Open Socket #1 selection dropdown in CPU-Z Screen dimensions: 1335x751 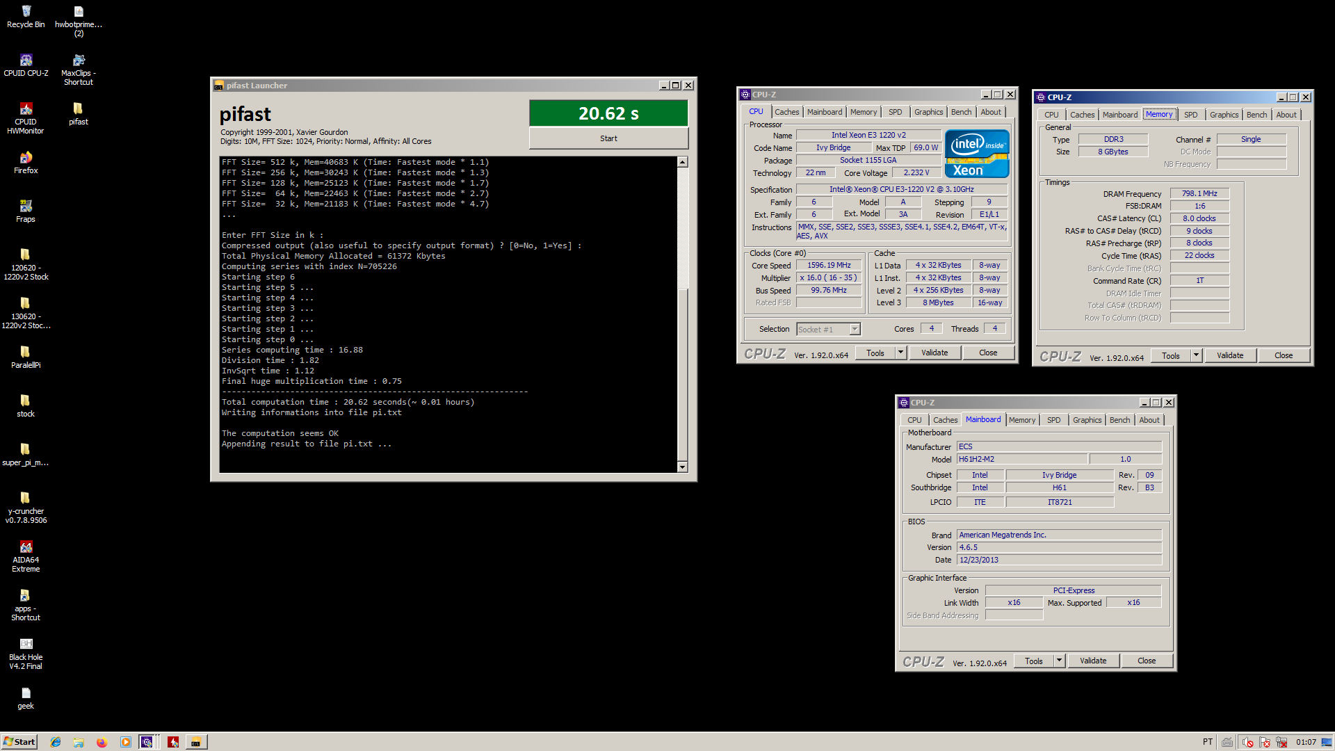click(x=829, y=329)
